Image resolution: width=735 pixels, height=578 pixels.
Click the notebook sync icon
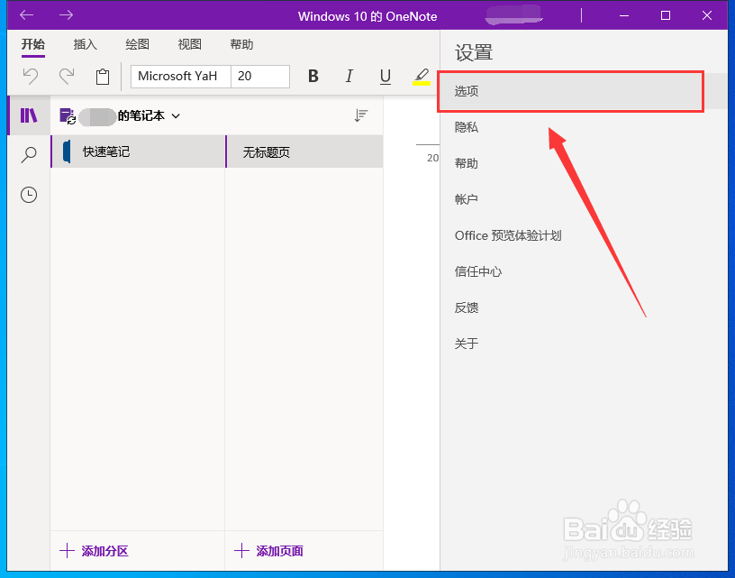pyautogui.click(x=68, y=116)
